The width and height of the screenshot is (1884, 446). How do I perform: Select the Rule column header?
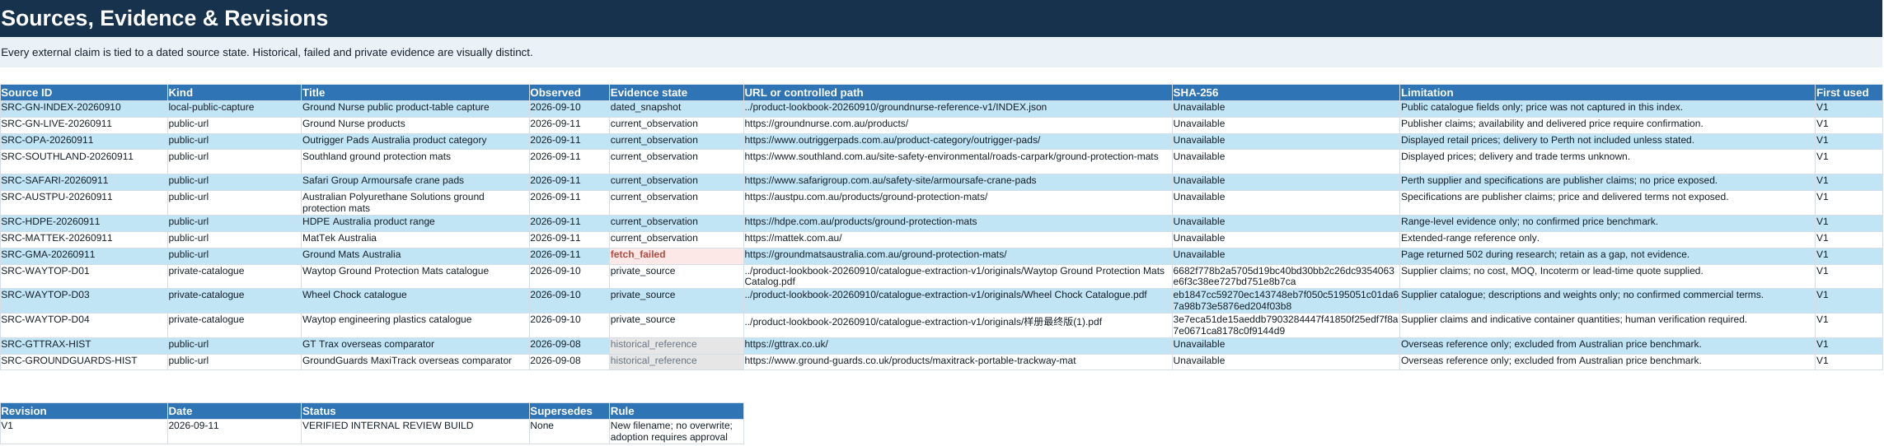click(676, 411)
